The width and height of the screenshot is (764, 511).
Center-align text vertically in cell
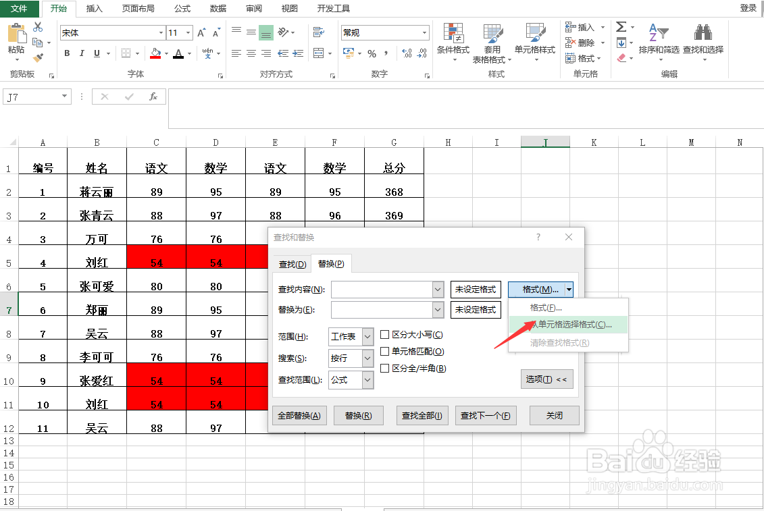pos(251,32)
